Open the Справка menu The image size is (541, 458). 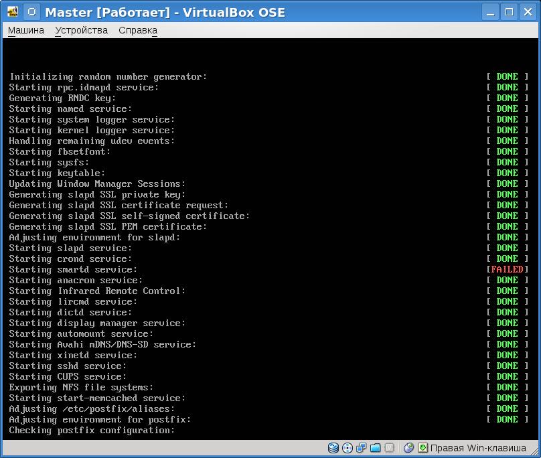[x=138, y=30]
